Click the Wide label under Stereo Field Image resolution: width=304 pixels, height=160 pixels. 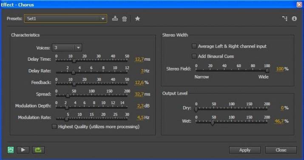263,77
